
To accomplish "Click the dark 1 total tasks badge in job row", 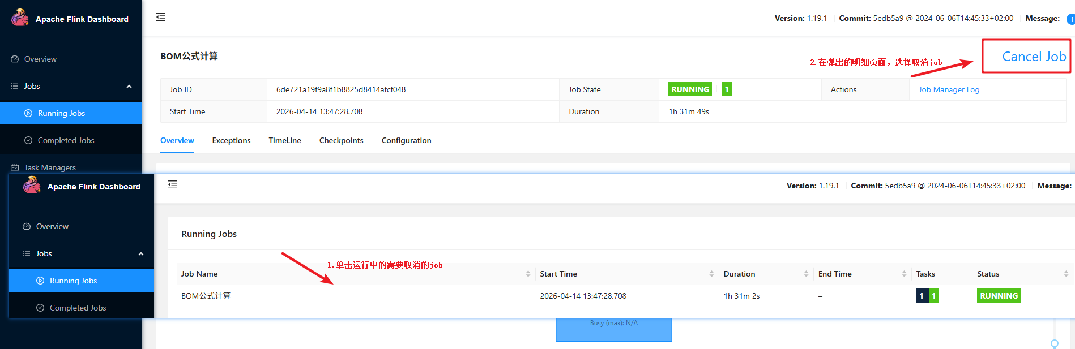I will coord(922,296).
